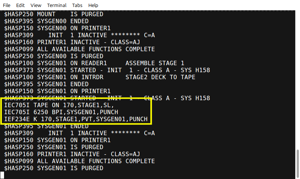Click the block cursor at the prompt
This screenshot has width=300, height=179.
[x=2, y=175]
